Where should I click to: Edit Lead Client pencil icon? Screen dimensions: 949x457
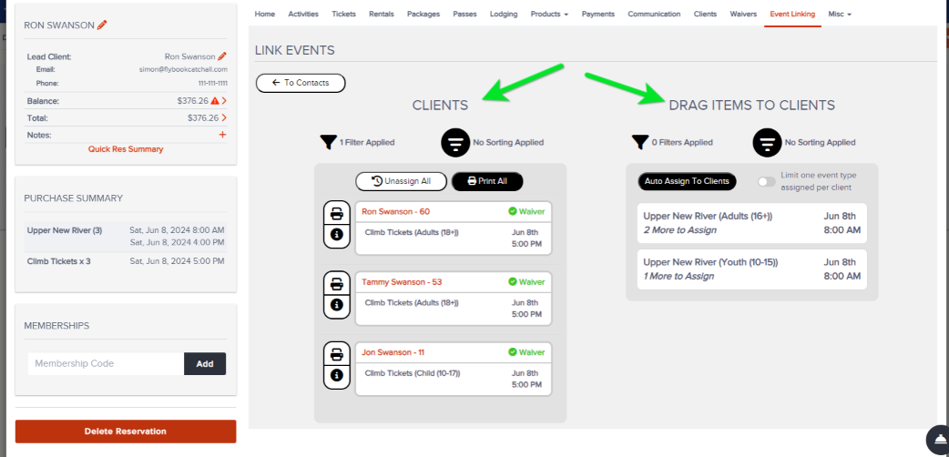[222, 56]
